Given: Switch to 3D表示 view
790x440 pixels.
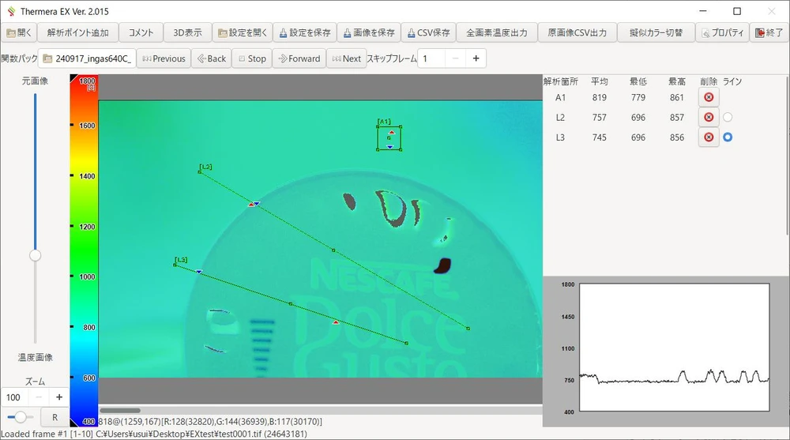Looking at the screenshot, I should pos(187,33).
